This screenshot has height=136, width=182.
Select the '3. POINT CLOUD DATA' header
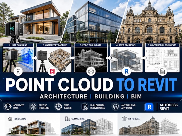pyautogui.click(x=91, y=45)
